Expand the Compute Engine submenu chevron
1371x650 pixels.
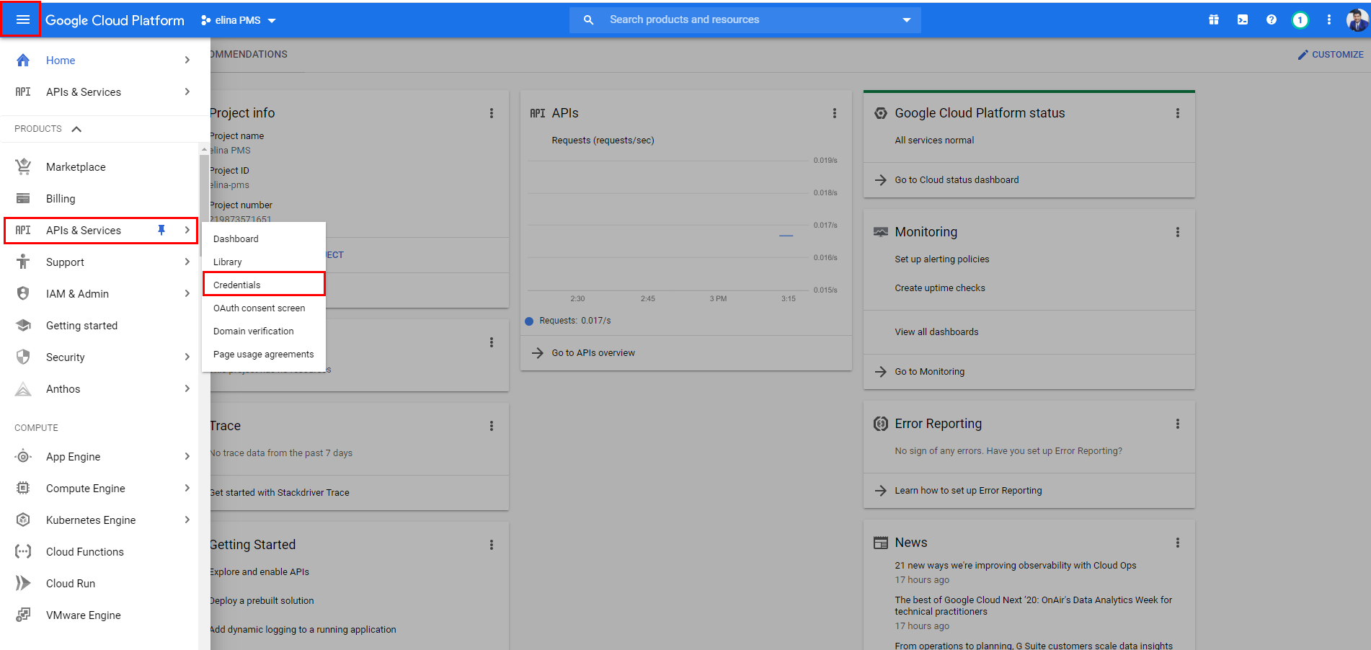187,488
